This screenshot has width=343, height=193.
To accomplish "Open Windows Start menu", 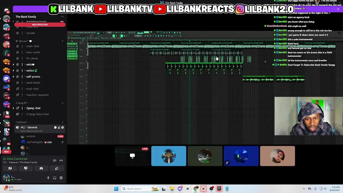I will pos(116,189).
